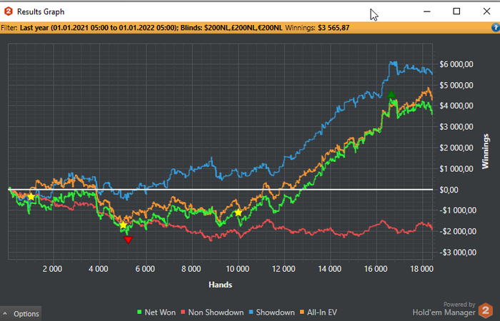Screen dimensions: 500x321
Task: Click the Results Graph window title
Action: click(41, 12)
